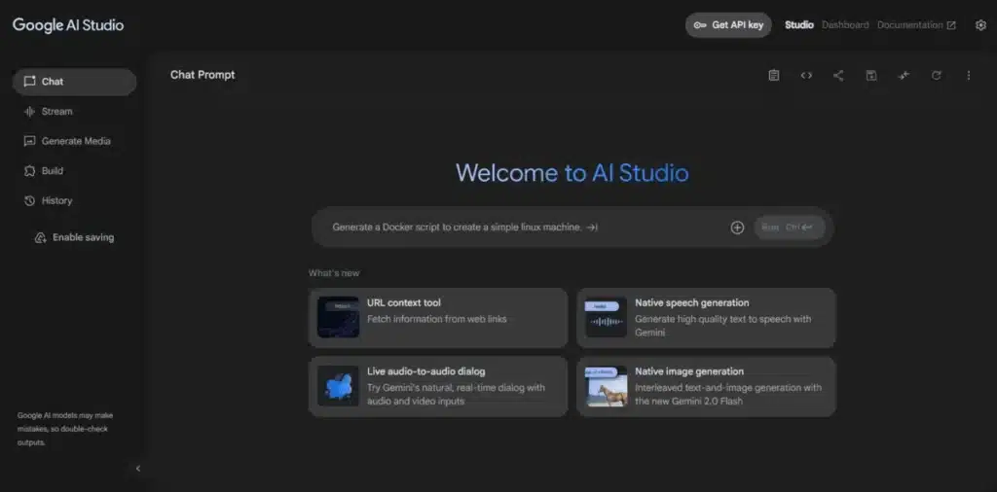Open the Native image generation card
Viewport: 997px width, 492px height.
[706, 387]
